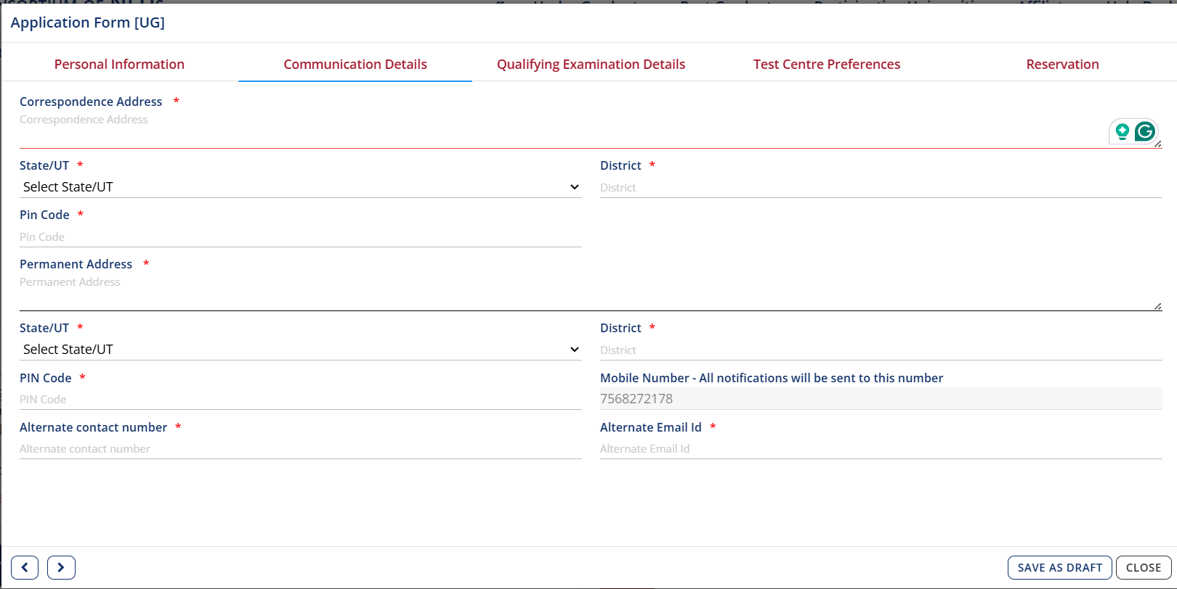Viewport: 1177px width, 589px height.
Task: Open permanent address State/UT dropdown
Action: pyautogui.click(x=301, y=349)
